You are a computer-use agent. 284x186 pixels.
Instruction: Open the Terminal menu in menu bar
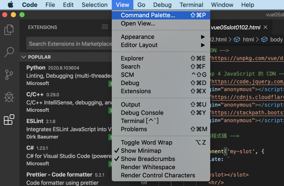pos(191,5)
